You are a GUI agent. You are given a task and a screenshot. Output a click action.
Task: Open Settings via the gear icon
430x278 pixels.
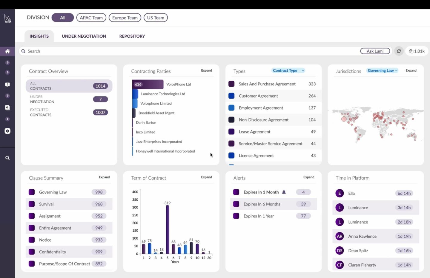coord(7,131)
